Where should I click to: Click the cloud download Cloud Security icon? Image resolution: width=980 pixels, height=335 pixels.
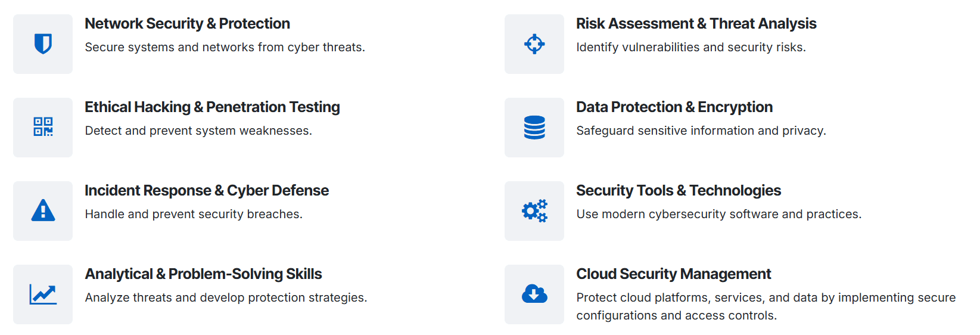[534, 294]
